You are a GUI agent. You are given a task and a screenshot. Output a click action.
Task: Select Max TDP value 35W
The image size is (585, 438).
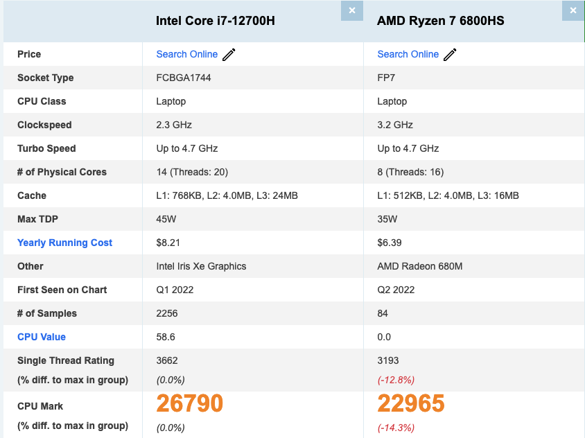[x=387, y=219]
